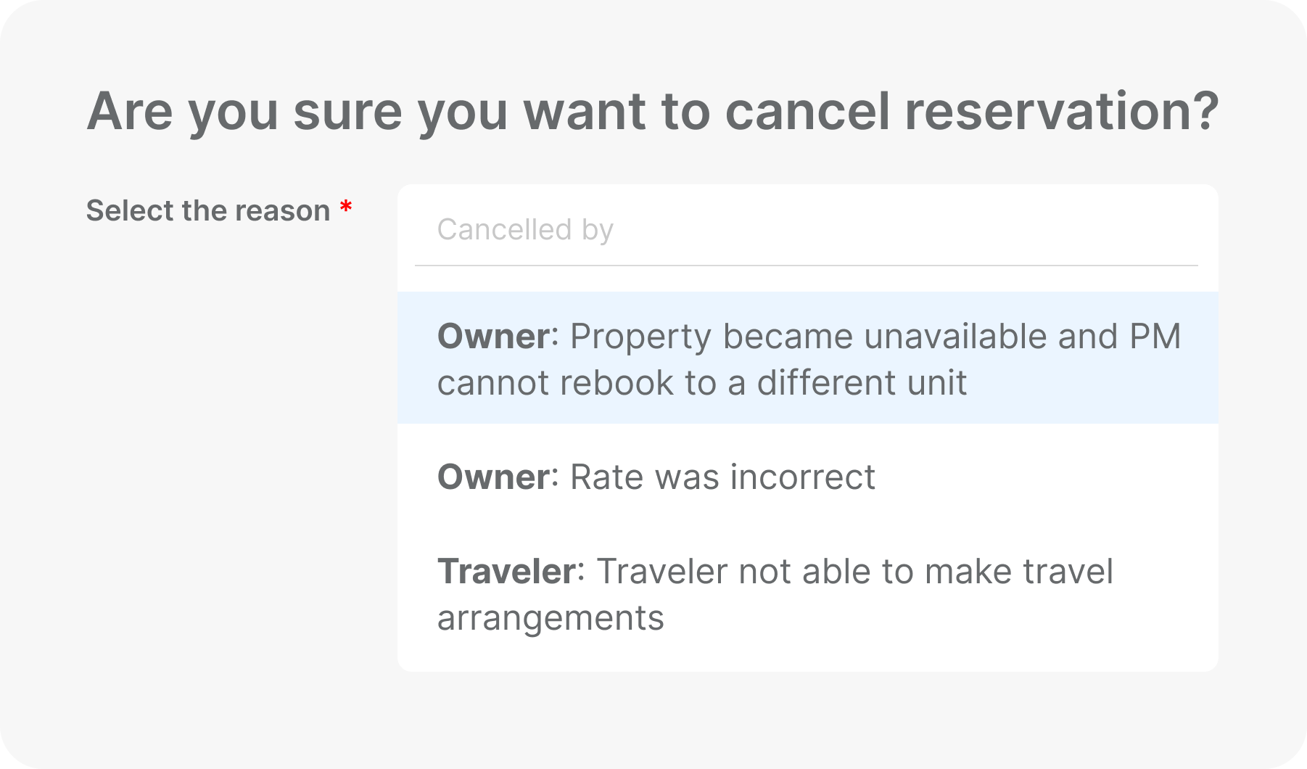Click the 'Select the reason' label
Viewport: 1307px width, 769px height.
click(x=208, y=211)
